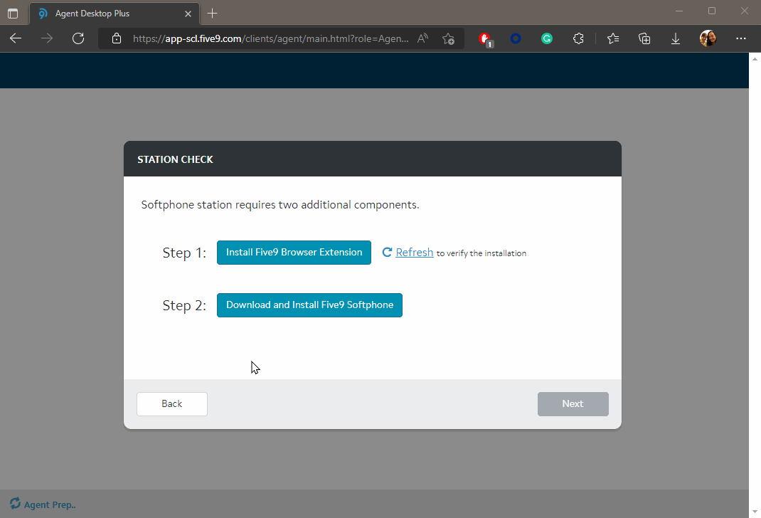
Task: Open the blue circle extension icon
Action: coord(516,38)
